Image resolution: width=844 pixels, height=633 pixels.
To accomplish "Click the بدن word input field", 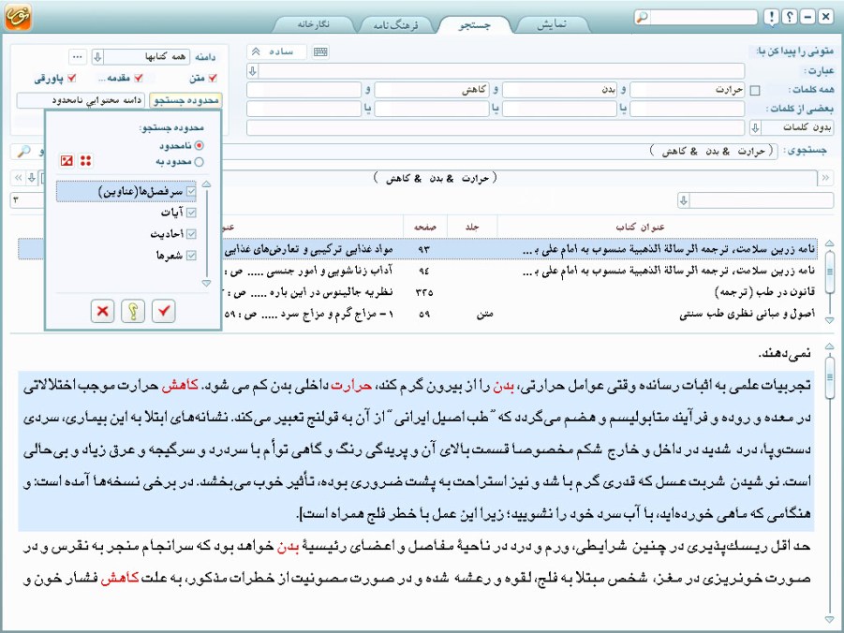I will (559, 90).
